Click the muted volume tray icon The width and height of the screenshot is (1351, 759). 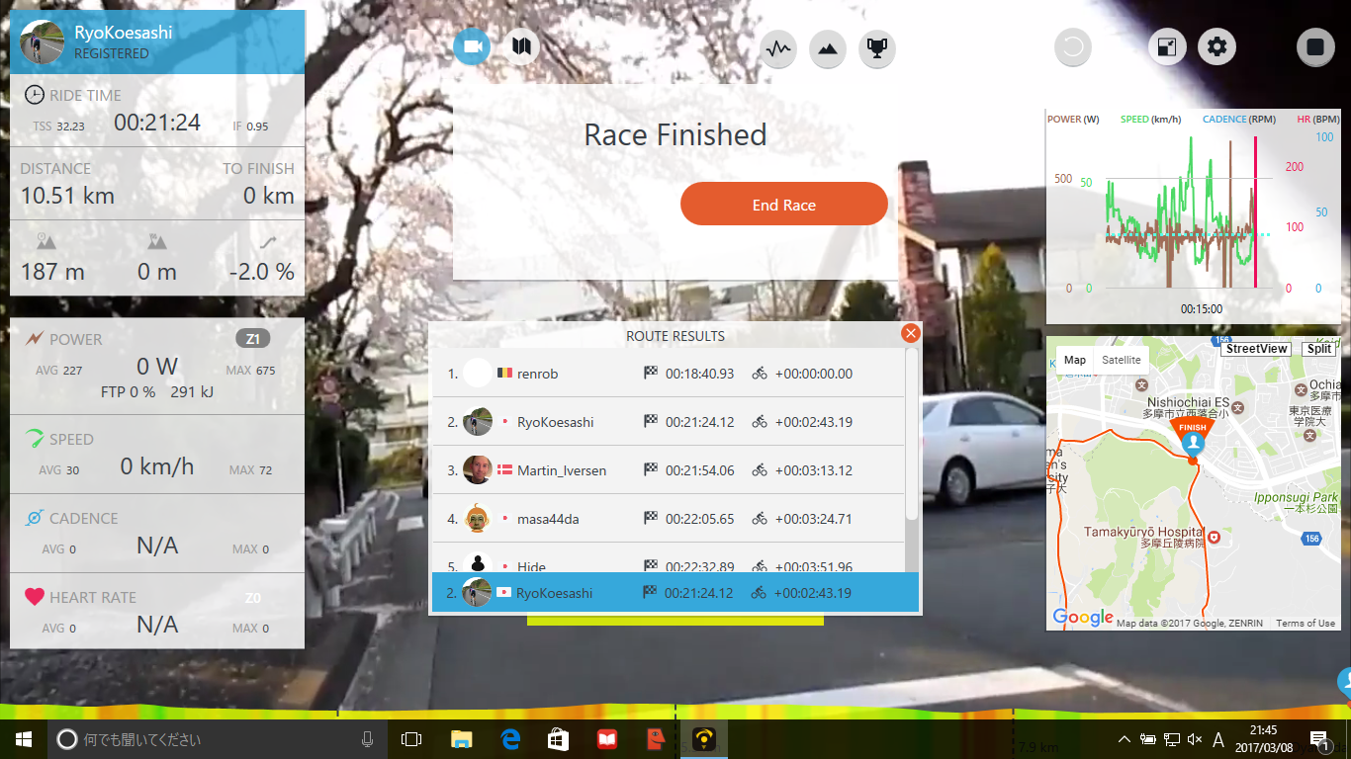(x=1195, y=739)
